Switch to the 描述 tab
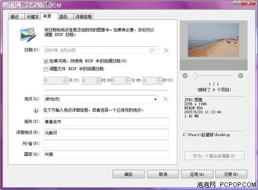This screenshot has width=258, height=190. 17,16
